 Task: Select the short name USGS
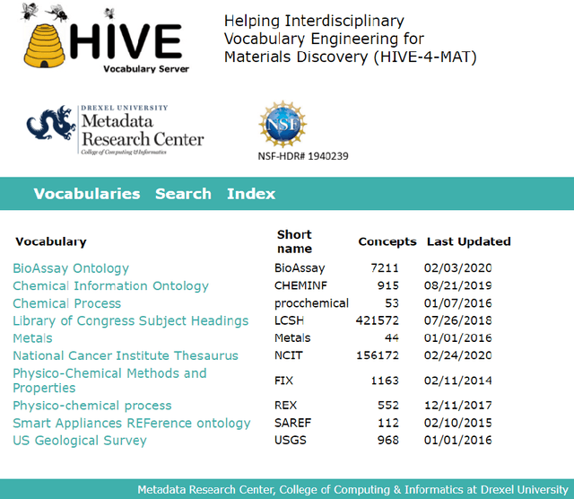(291, 441)
